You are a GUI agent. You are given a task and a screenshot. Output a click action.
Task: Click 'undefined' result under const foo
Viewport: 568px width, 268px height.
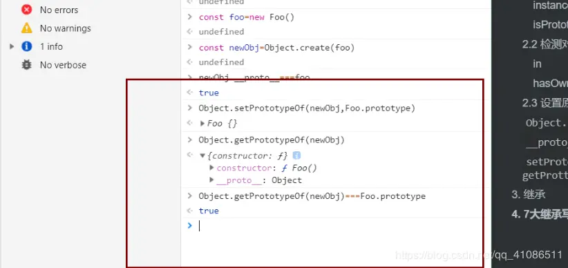(221, 32)
